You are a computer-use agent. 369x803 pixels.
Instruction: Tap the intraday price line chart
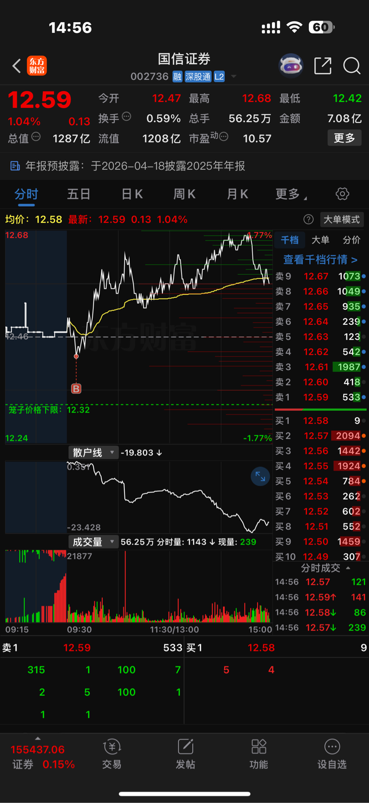click(x=138, y=337)
